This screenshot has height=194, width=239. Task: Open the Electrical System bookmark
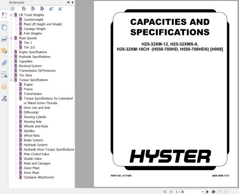30,66
